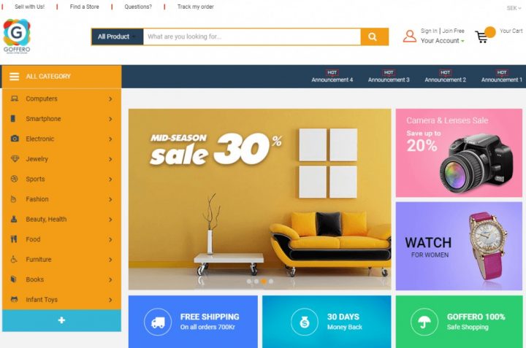The width and height of the screenshot is (526, 348).
Task: Click the Sign In link
Action: point(429,31)
